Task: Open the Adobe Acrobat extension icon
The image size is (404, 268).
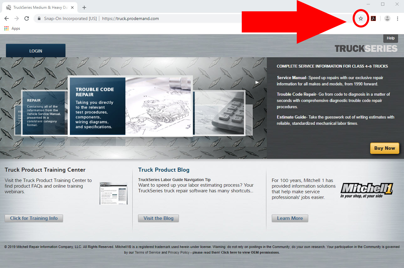Action: [373, 18]
